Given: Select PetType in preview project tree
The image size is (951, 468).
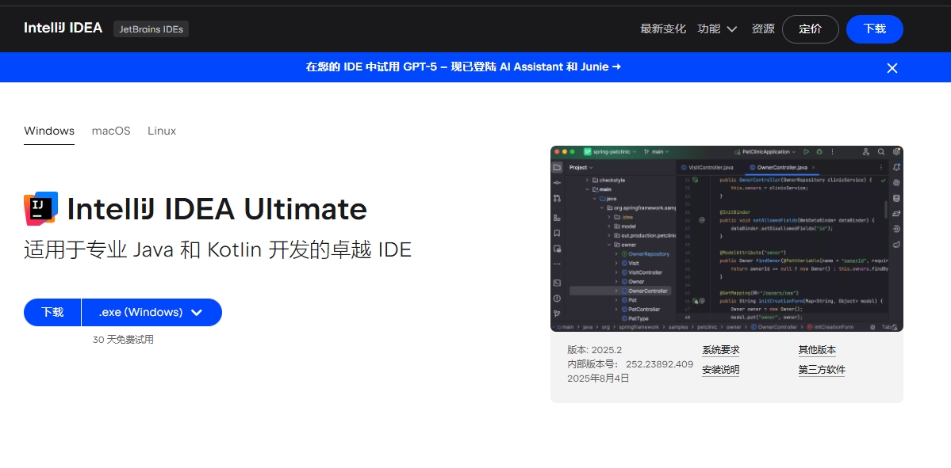Looking at the screenshot, I should click(x=635, y=318).
